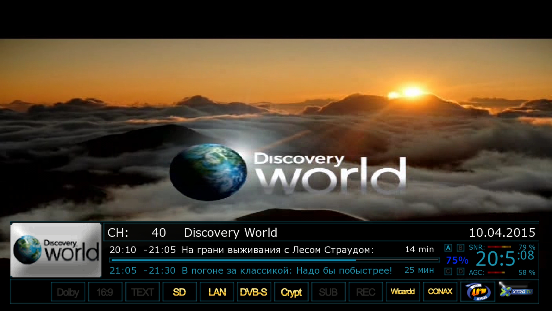The image size is (552, 311).
Task: Select the tuner D indicator
Action: pyautogui.click(x=461, y=271)
